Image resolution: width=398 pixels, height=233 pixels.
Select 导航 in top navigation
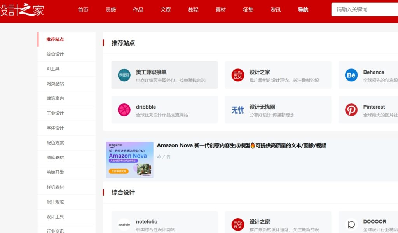click(x=303, y=10)
